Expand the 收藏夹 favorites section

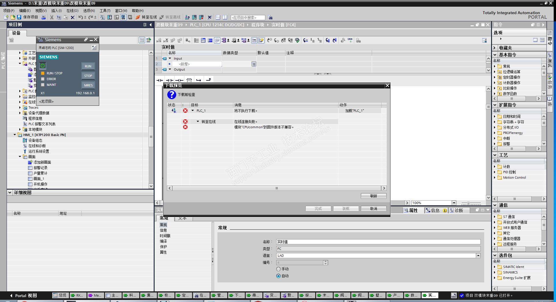click(x=495, y=48)
